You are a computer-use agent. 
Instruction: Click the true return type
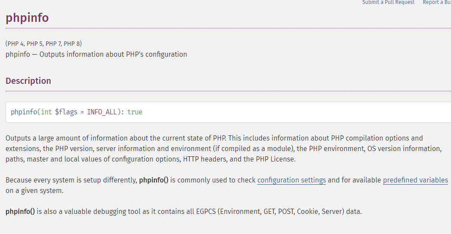click(135, 112)
